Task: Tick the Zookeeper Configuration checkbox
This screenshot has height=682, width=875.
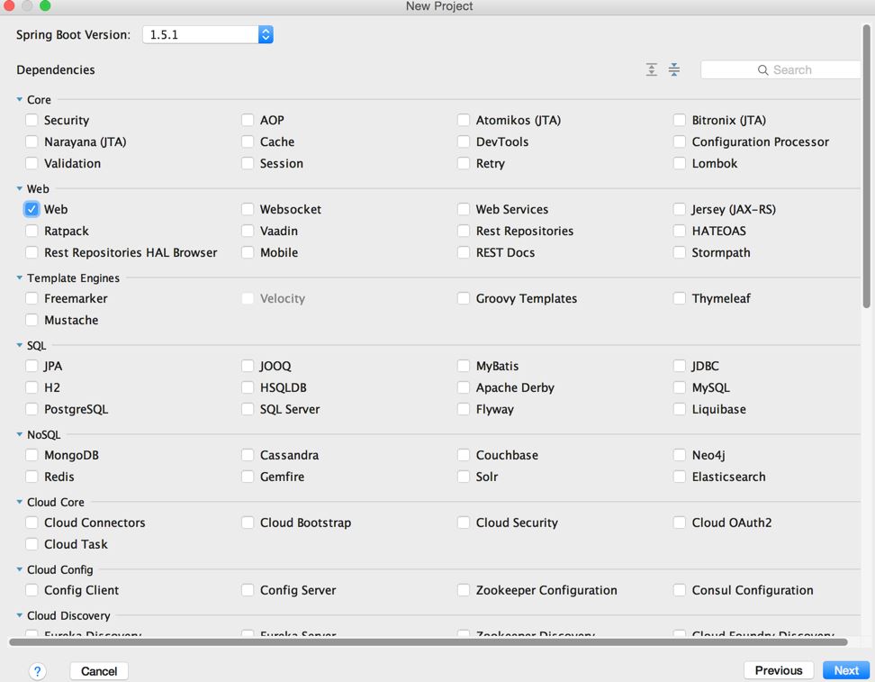Action: 464,590
